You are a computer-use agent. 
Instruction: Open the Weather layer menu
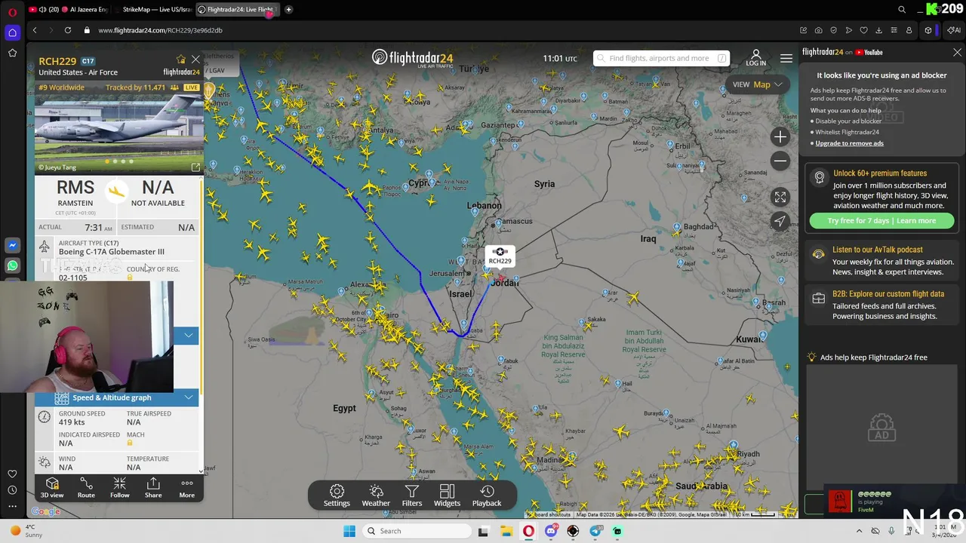pyautogui.click(x=376, y=495)
